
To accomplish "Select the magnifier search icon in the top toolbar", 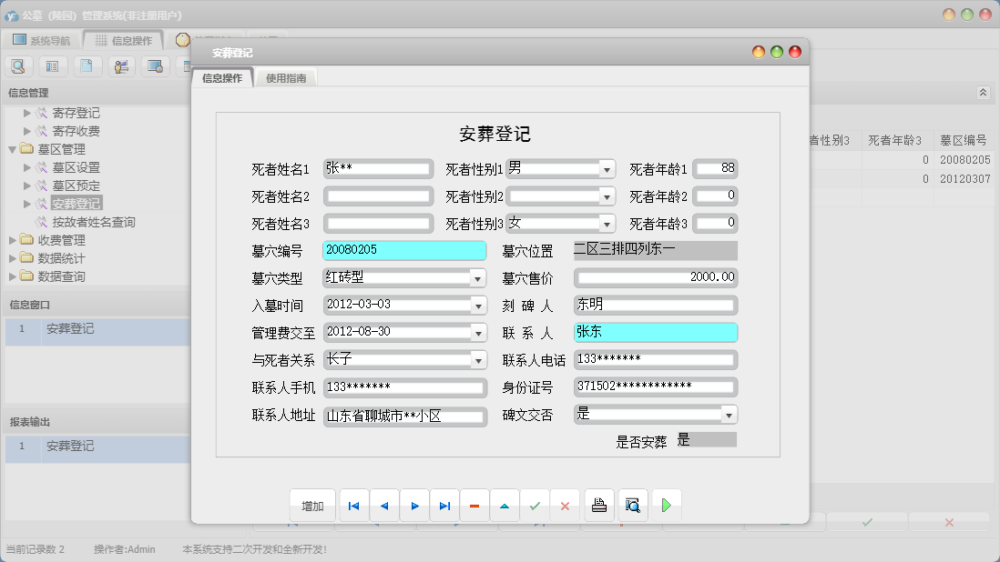I will point(18,65).
